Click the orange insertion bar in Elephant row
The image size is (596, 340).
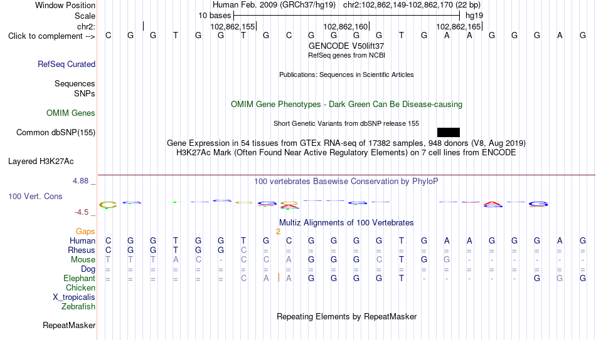click(x=279, y=277)
